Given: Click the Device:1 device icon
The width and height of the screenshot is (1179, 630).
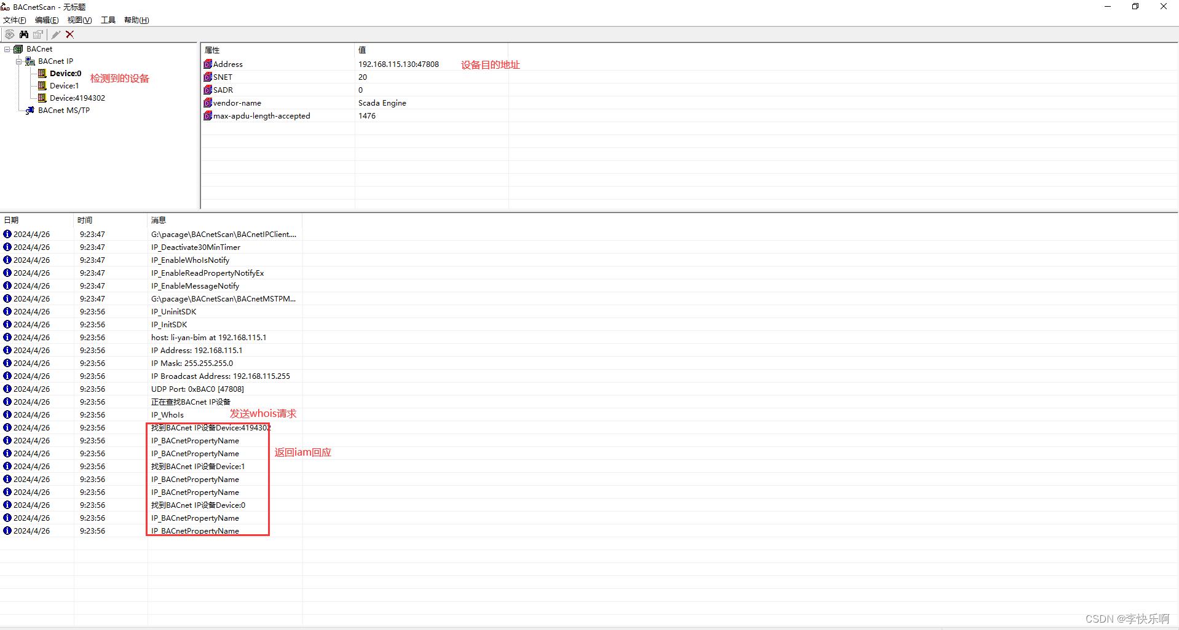Looking at the screenshot, I should coord(42,86).
